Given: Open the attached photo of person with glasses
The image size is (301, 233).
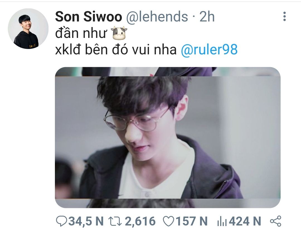Looking at the screenshot, I should pyautogui.click(x=168, y=137).
